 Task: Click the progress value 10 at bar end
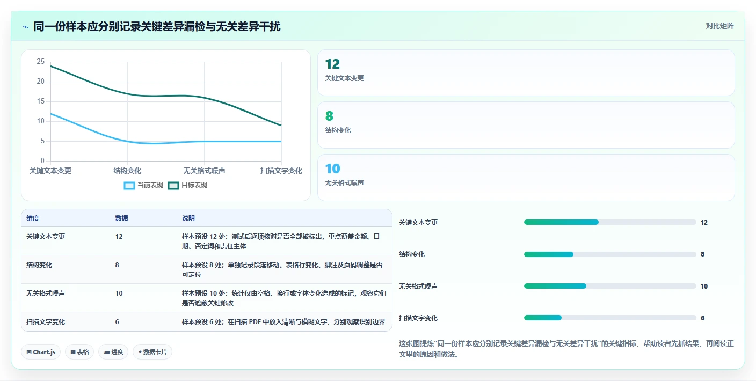[x=704, y=287]
